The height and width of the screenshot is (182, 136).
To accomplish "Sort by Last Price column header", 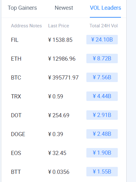I will coord(58,26).
